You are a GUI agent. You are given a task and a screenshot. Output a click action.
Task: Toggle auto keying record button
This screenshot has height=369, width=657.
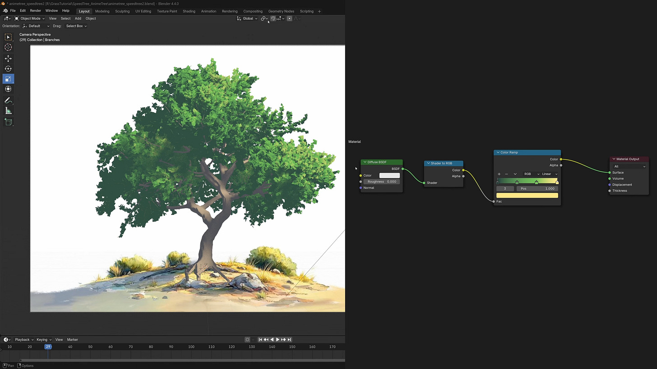pos(247,339)
